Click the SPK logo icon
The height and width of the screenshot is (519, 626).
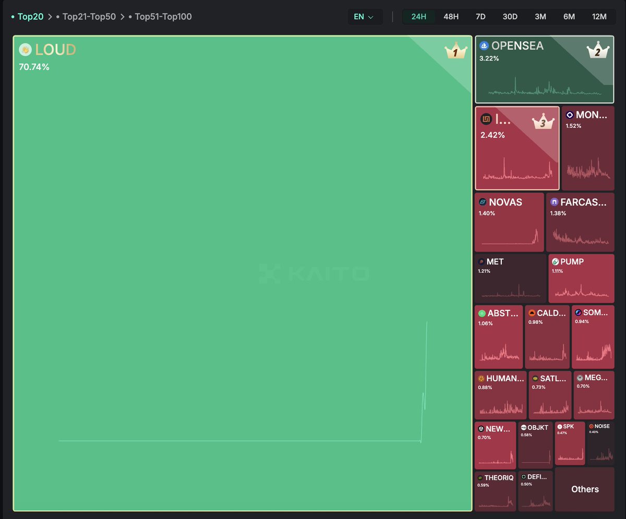(x=560, y=426)
